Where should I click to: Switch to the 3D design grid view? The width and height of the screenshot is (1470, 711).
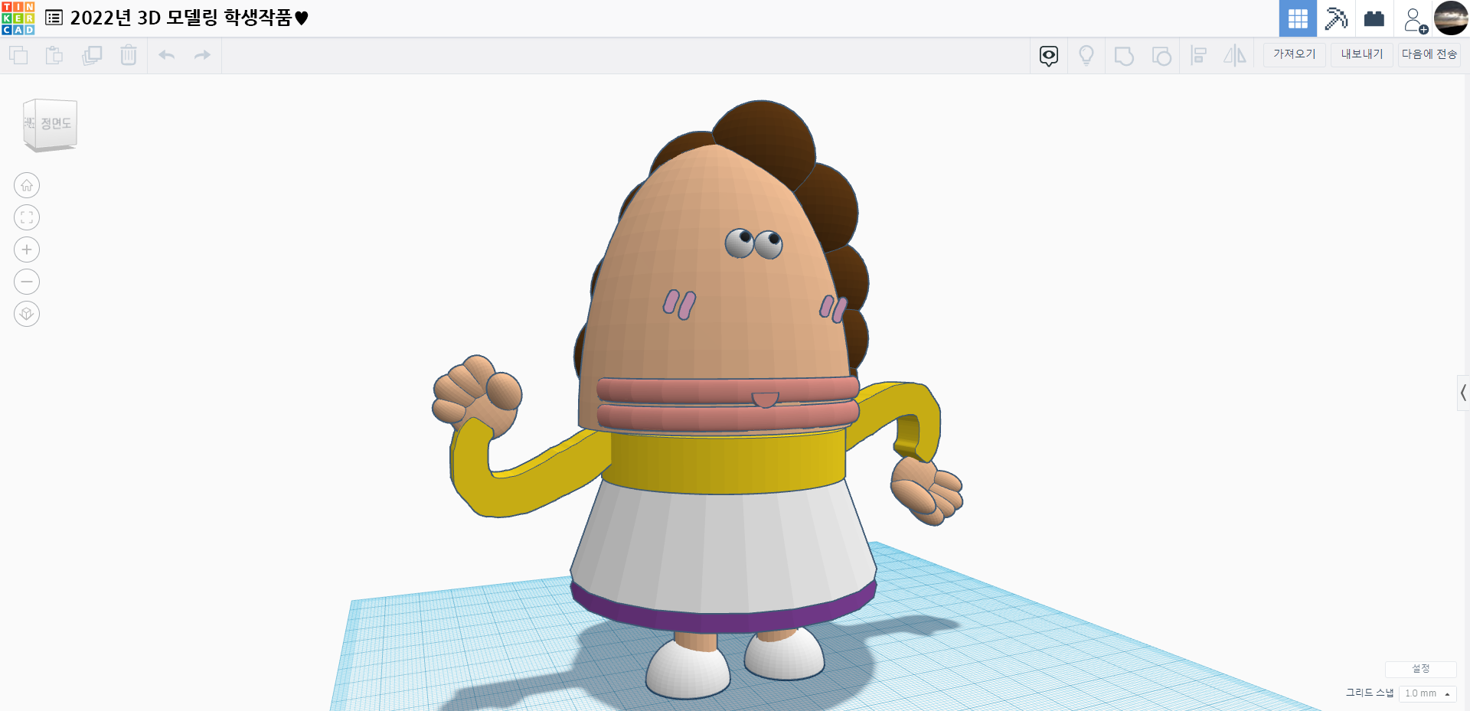click(x=1298, y=18)
